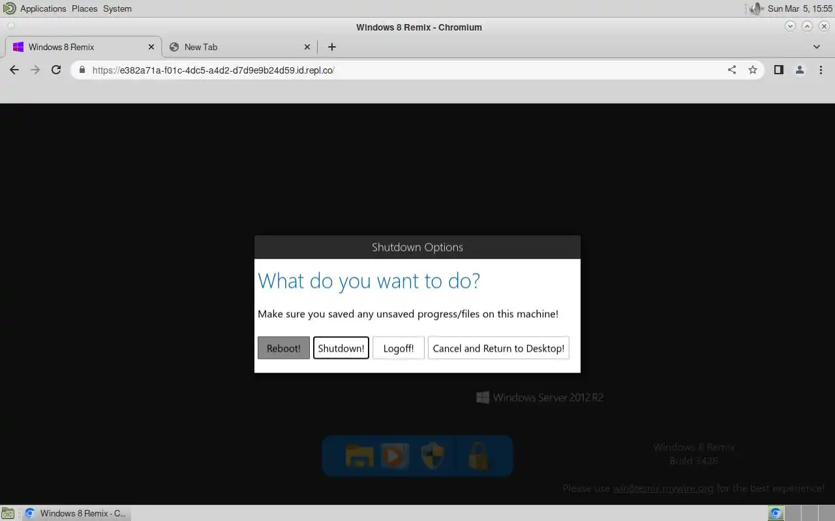Follow the win8remix.mywire.org link

click(663, 488)
